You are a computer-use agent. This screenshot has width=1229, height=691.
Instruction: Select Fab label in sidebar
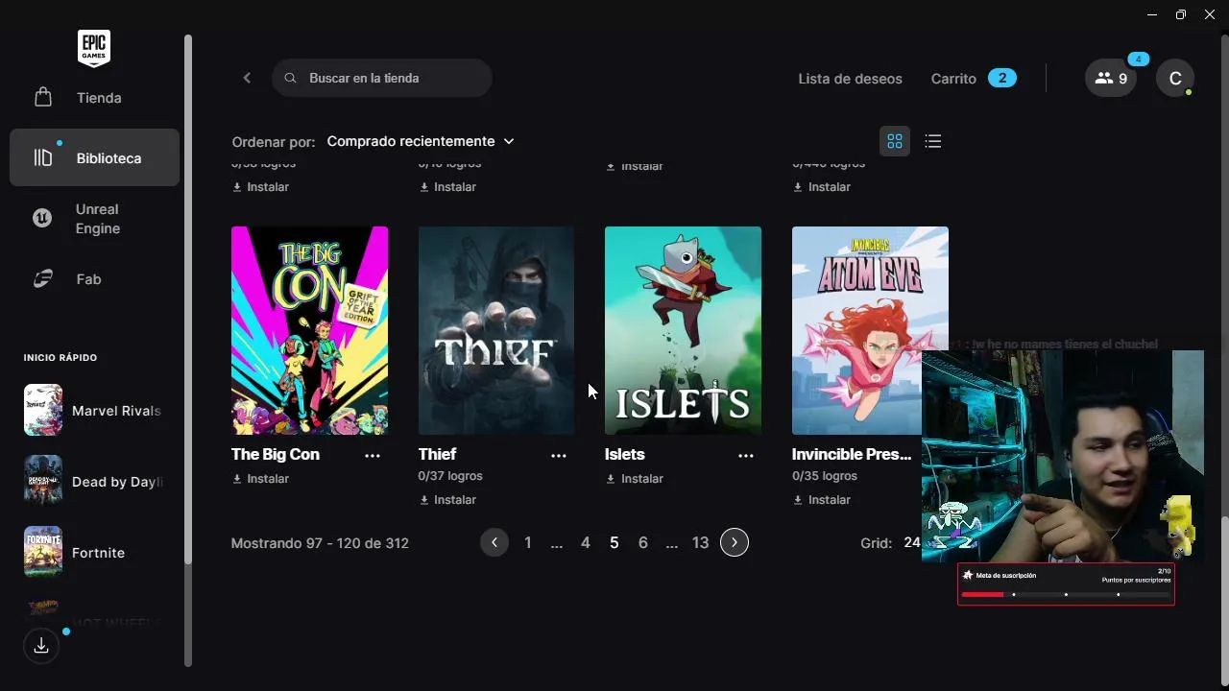(x=88, y=279)
